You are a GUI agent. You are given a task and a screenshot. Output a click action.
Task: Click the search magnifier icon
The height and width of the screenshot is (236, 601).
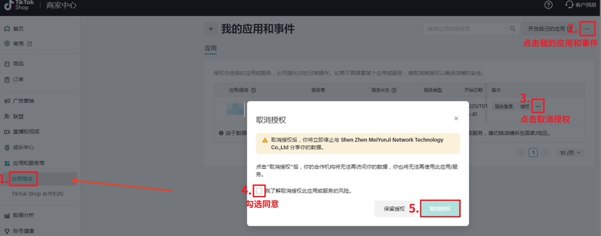point(513,29)
